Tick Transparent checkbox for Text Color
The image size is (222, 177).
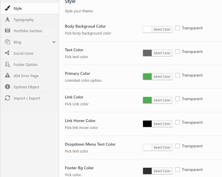178,52
